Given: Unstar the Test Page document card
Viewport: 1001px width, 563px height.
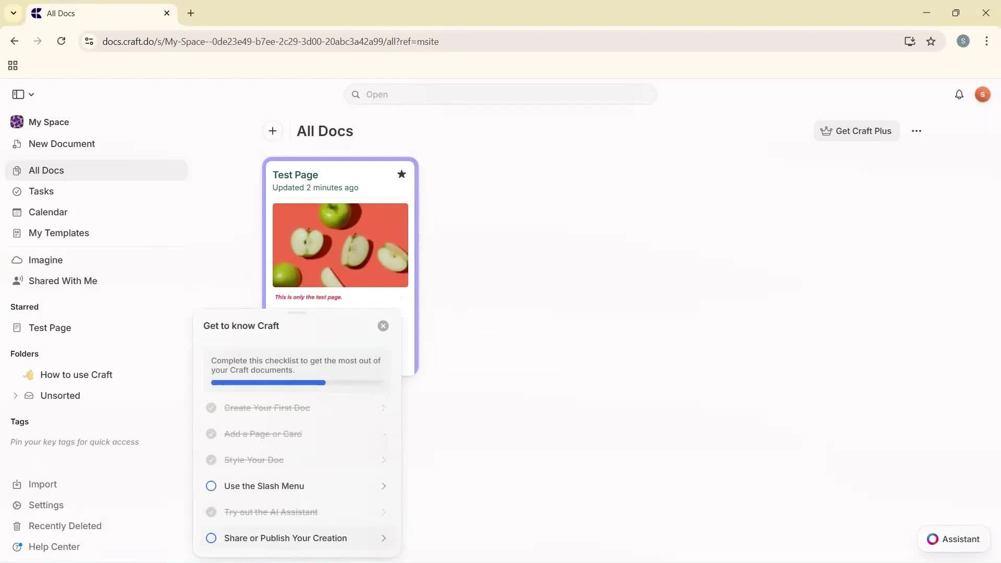Looking at the screenshot, I should click(x=401, y=174).
